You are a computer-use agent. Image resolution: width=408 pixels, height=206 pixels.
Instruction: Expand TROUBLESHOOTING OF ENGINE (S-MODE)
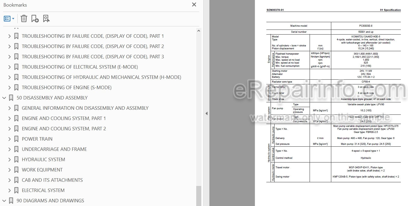tap(9, 88)
